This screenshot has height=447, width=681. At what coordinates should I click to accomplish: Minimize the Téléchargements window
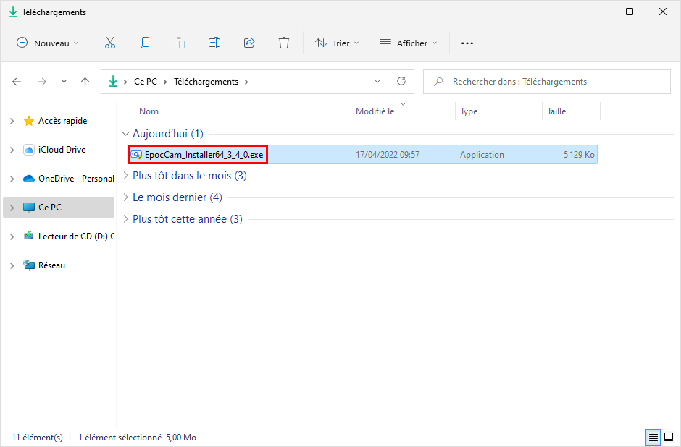click(597, 12)
